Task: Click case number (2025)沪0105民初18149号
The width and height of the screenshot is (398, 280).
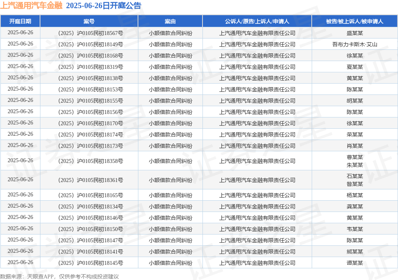Action: (91, 44)
